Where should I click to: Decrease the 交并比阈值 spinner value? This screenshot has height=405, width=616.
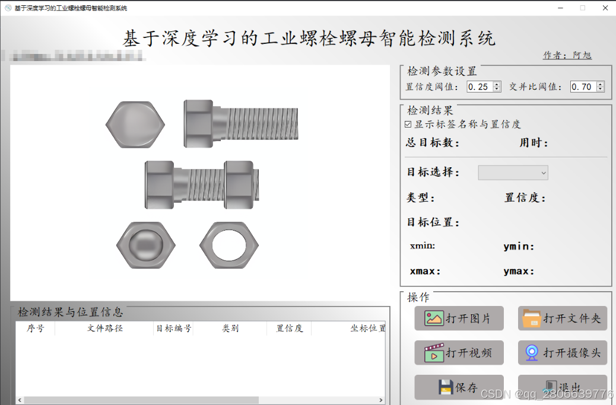point(601,89)
